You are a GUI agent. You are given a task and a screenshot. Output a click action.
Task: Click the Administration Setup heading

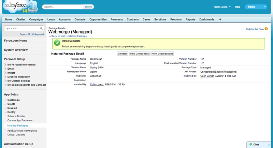tap(18, 144)
